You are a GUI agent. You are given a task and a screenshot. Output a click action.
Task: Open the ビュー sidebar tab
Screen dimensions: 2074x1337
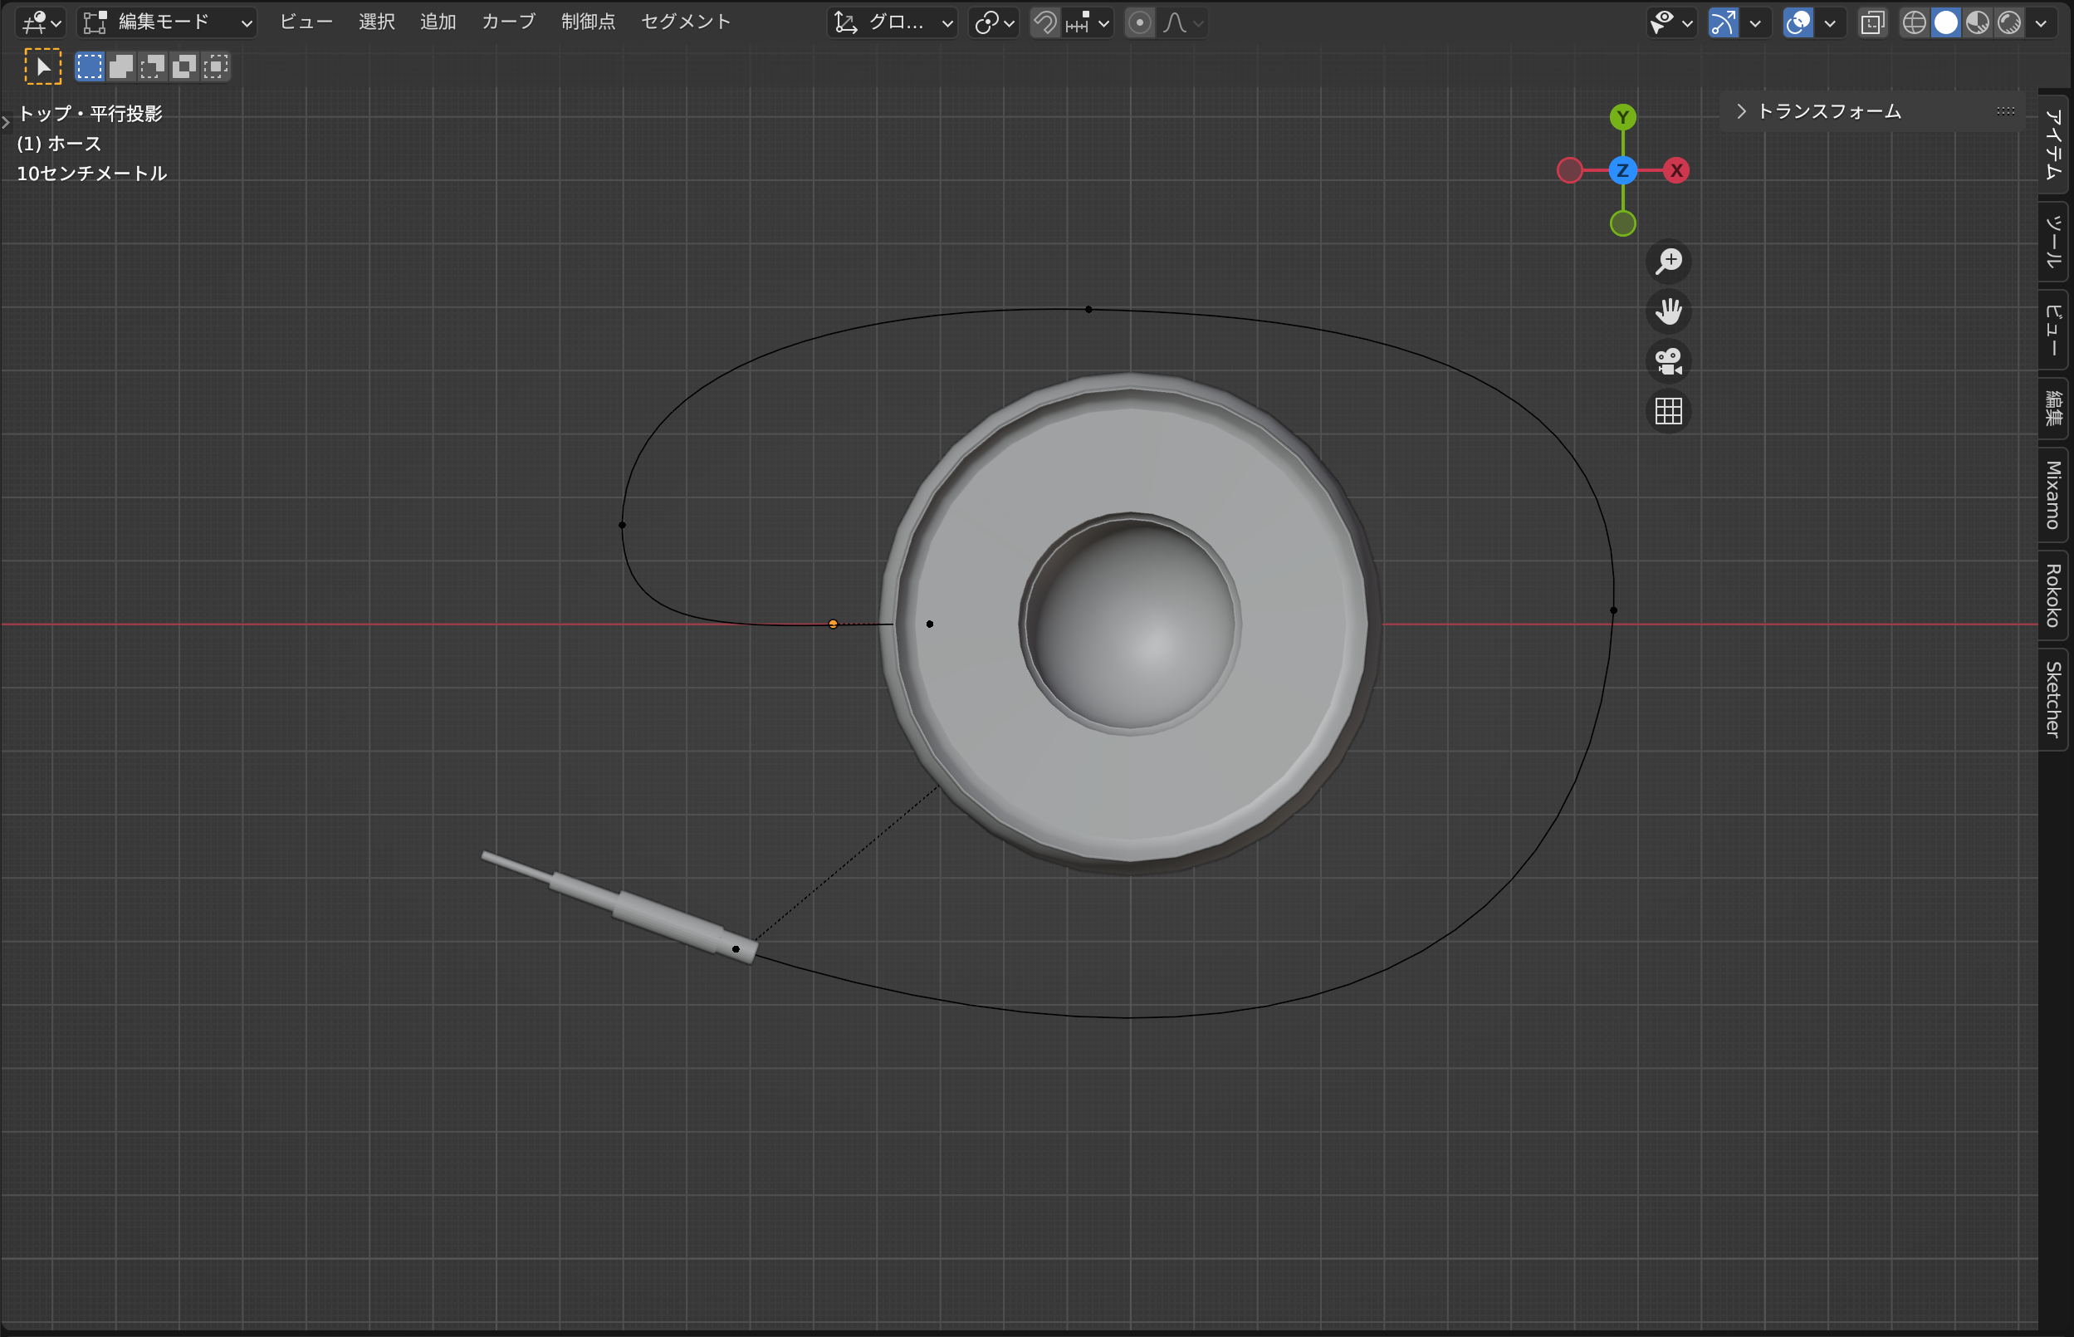point(2053,330)
